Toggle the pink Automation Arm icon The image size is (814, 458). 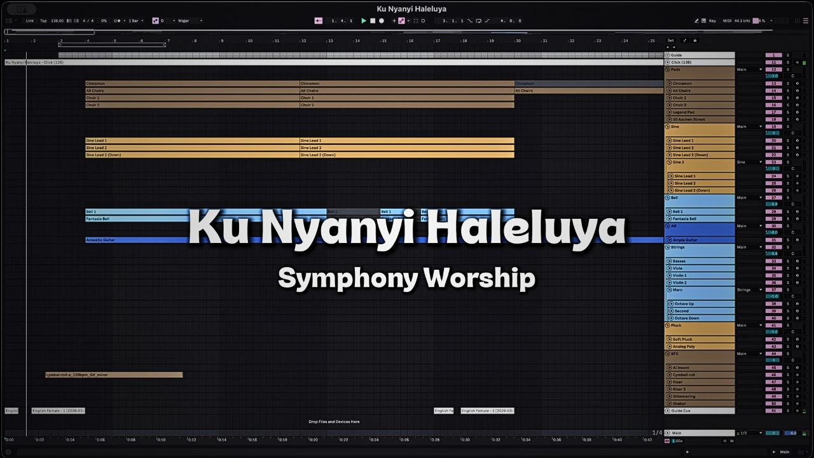pyautogui.click(x=401, y=21)
